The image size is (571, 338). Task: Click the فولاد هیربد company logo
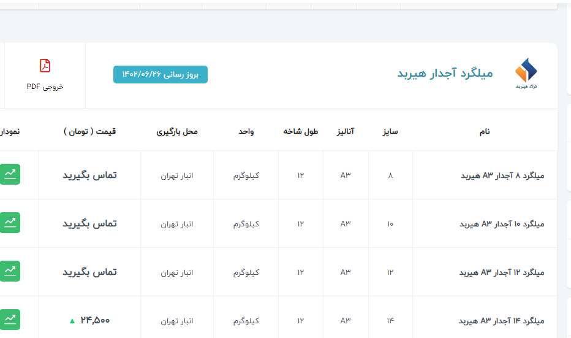(x=526, y=74)
